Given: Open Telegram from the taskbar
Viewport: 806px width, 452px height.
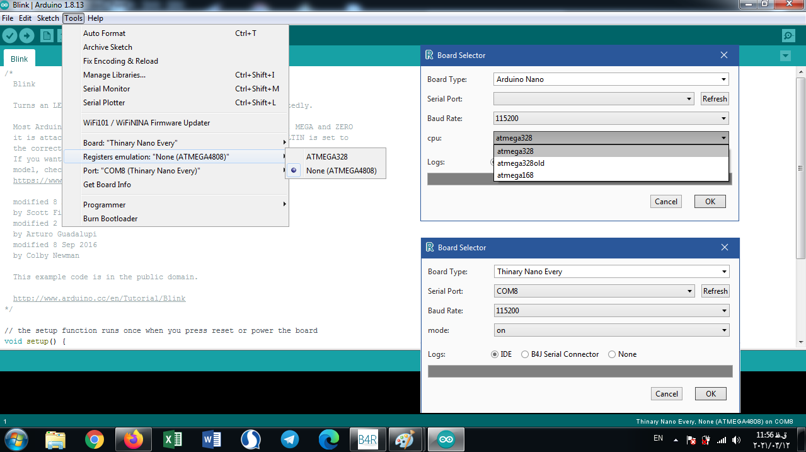Looking at the screenshot, I should coord(290,439).
